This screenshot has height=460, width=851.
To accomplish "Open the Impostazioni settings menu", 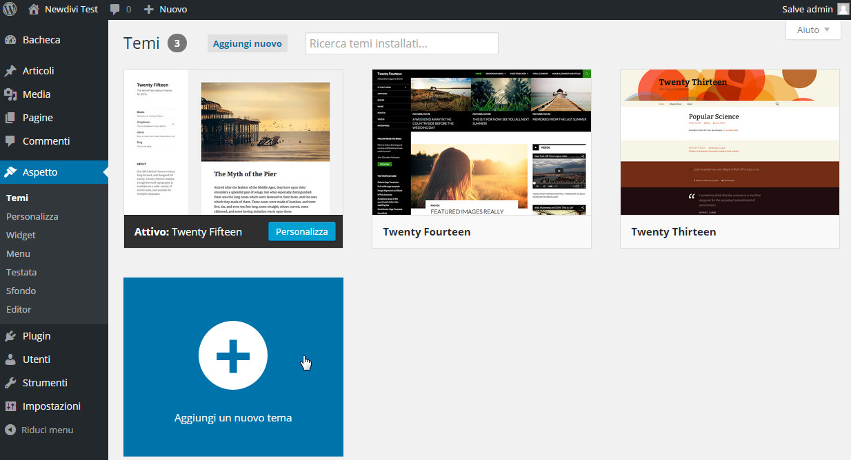I will [51, 406].
